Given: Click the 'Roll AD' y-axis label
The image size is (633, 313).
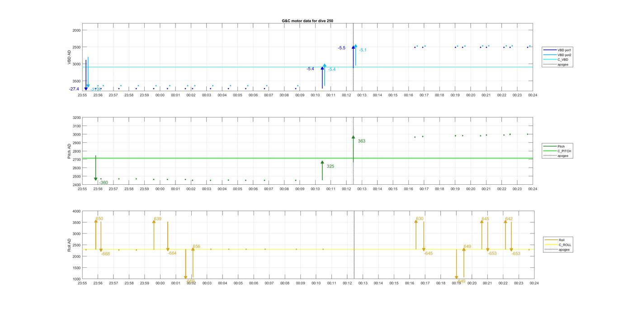Looking at the screenshot, I should pos(70,245).
